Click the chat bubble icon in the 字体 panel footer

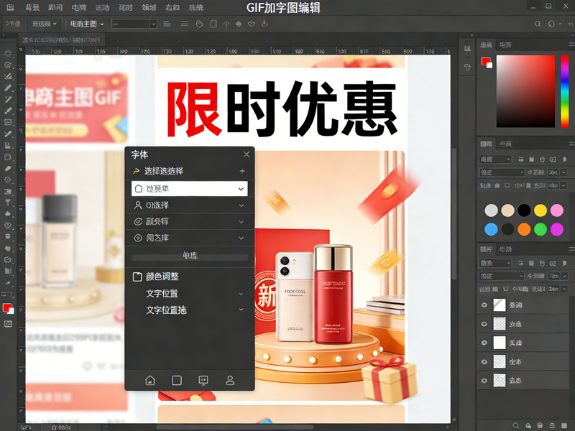(x=203, y=381)
